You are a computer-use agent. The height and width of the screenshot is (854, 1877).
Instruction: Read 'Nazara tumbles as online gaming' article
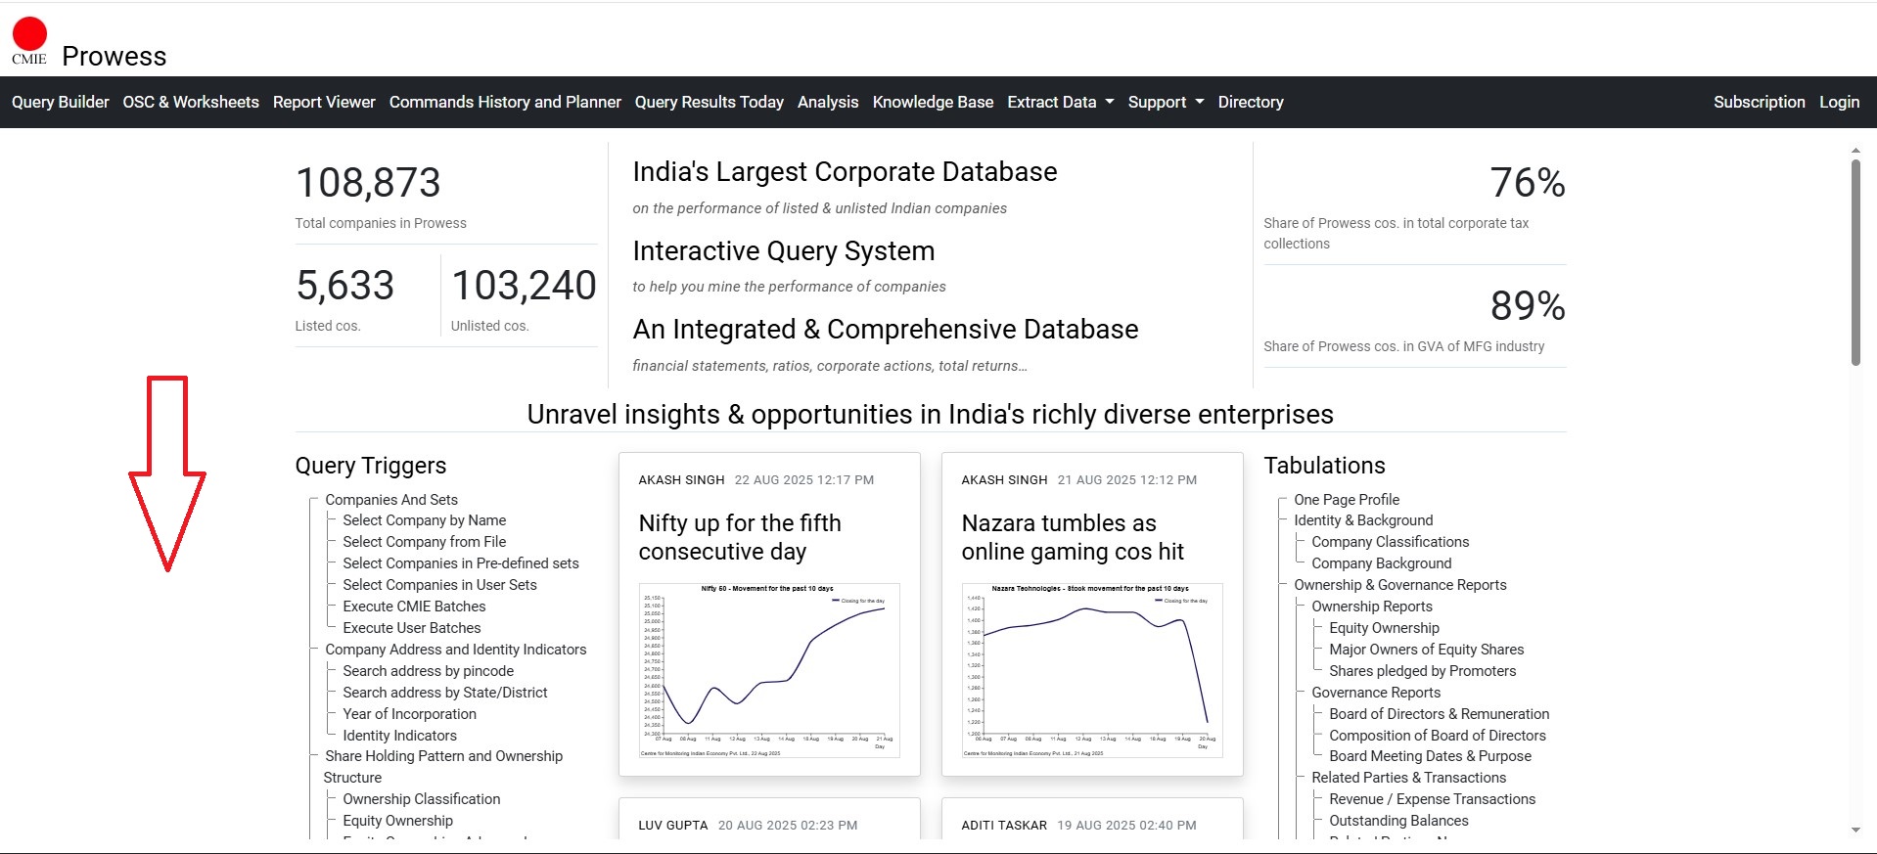pyautogui.click(x=1073, y=537)
